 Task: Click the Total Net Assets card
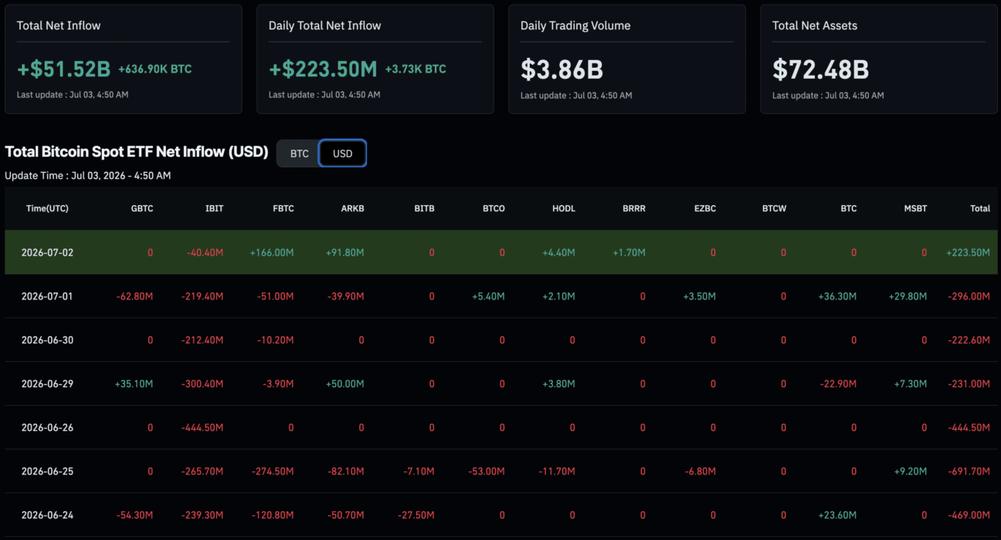pos(879,59)
